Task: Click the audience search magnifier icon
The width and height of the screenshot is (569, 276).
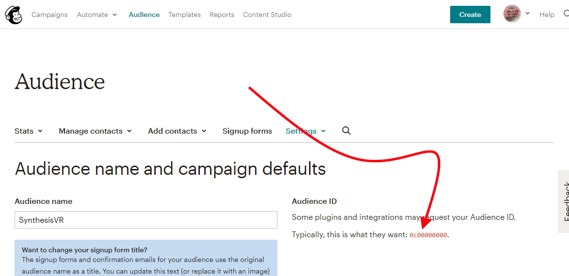Action: coord(346,131)
